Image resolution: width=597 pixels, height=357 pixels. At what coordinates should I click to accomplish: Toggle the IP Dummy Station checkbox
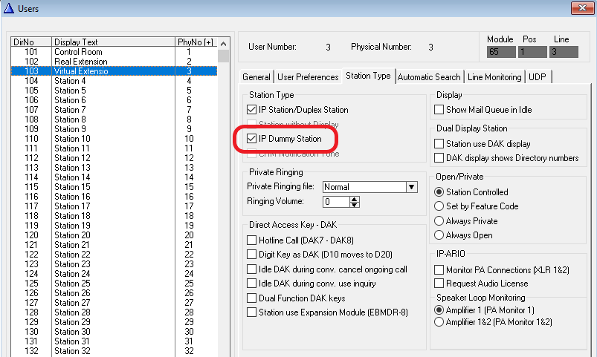click(251, 139)
